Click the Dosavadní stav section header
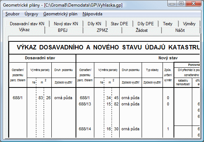 click(40, 58)
